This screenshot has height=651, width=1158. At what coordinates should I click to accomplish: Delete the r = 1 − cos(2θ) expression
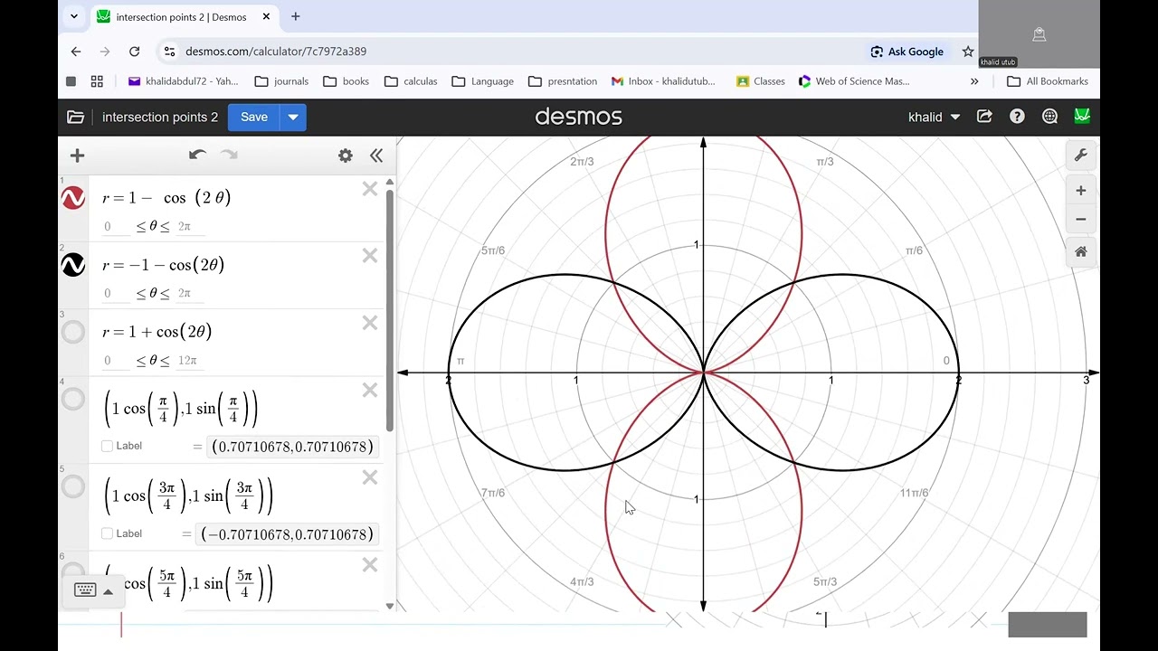pyautogui.click(x=370, y=189)
